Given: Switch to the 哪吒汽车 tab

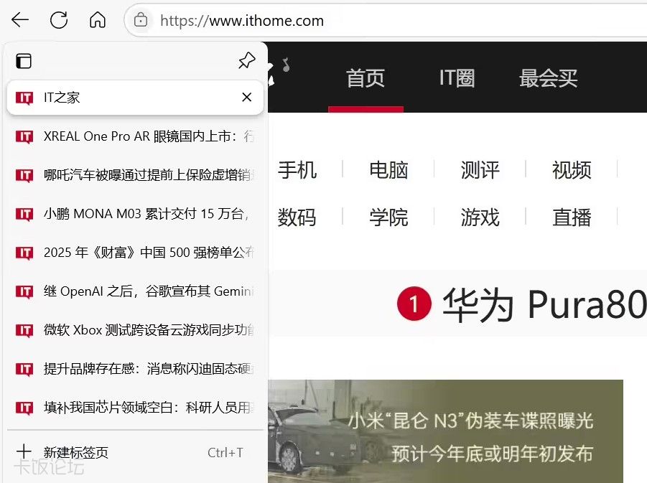Looking at the screenshot, I should point(135,175).
